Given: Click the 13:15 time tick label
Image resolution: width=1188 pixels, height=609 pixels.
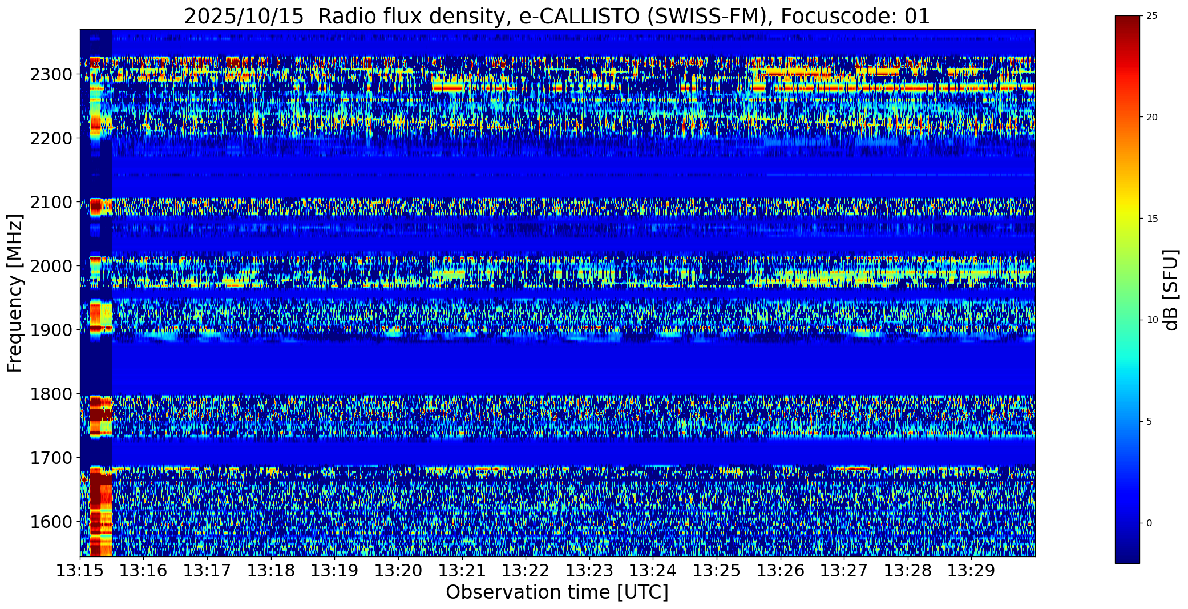Looking at the screenshot, I should point(80,571).
